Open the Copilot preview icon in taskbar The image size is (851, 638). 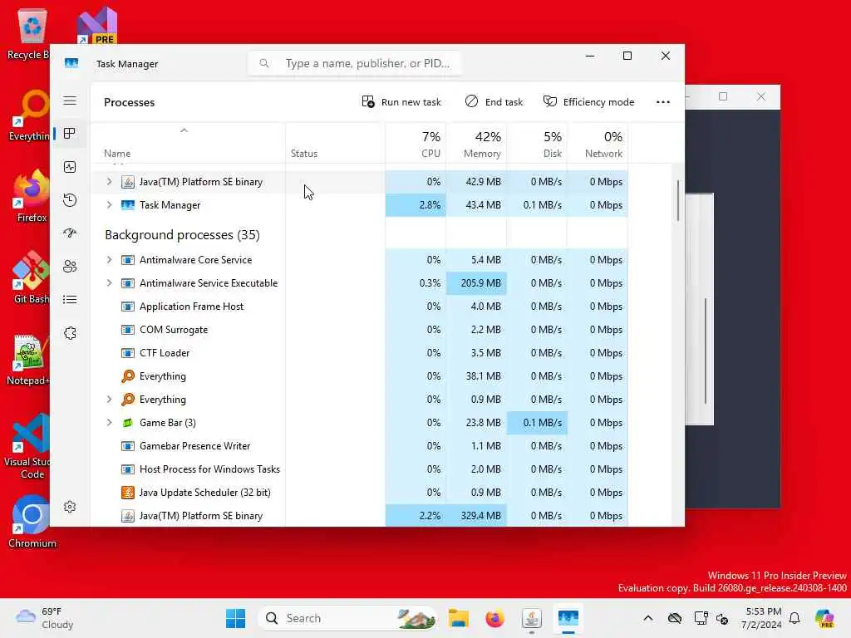tap(825, 618)
